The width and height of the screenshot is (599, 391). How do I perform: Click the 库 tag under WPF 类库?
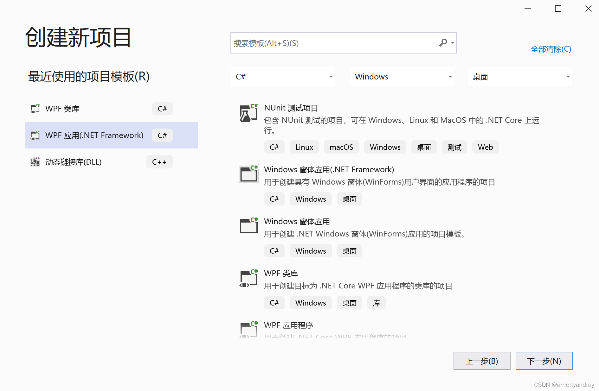tap(376, 303)
